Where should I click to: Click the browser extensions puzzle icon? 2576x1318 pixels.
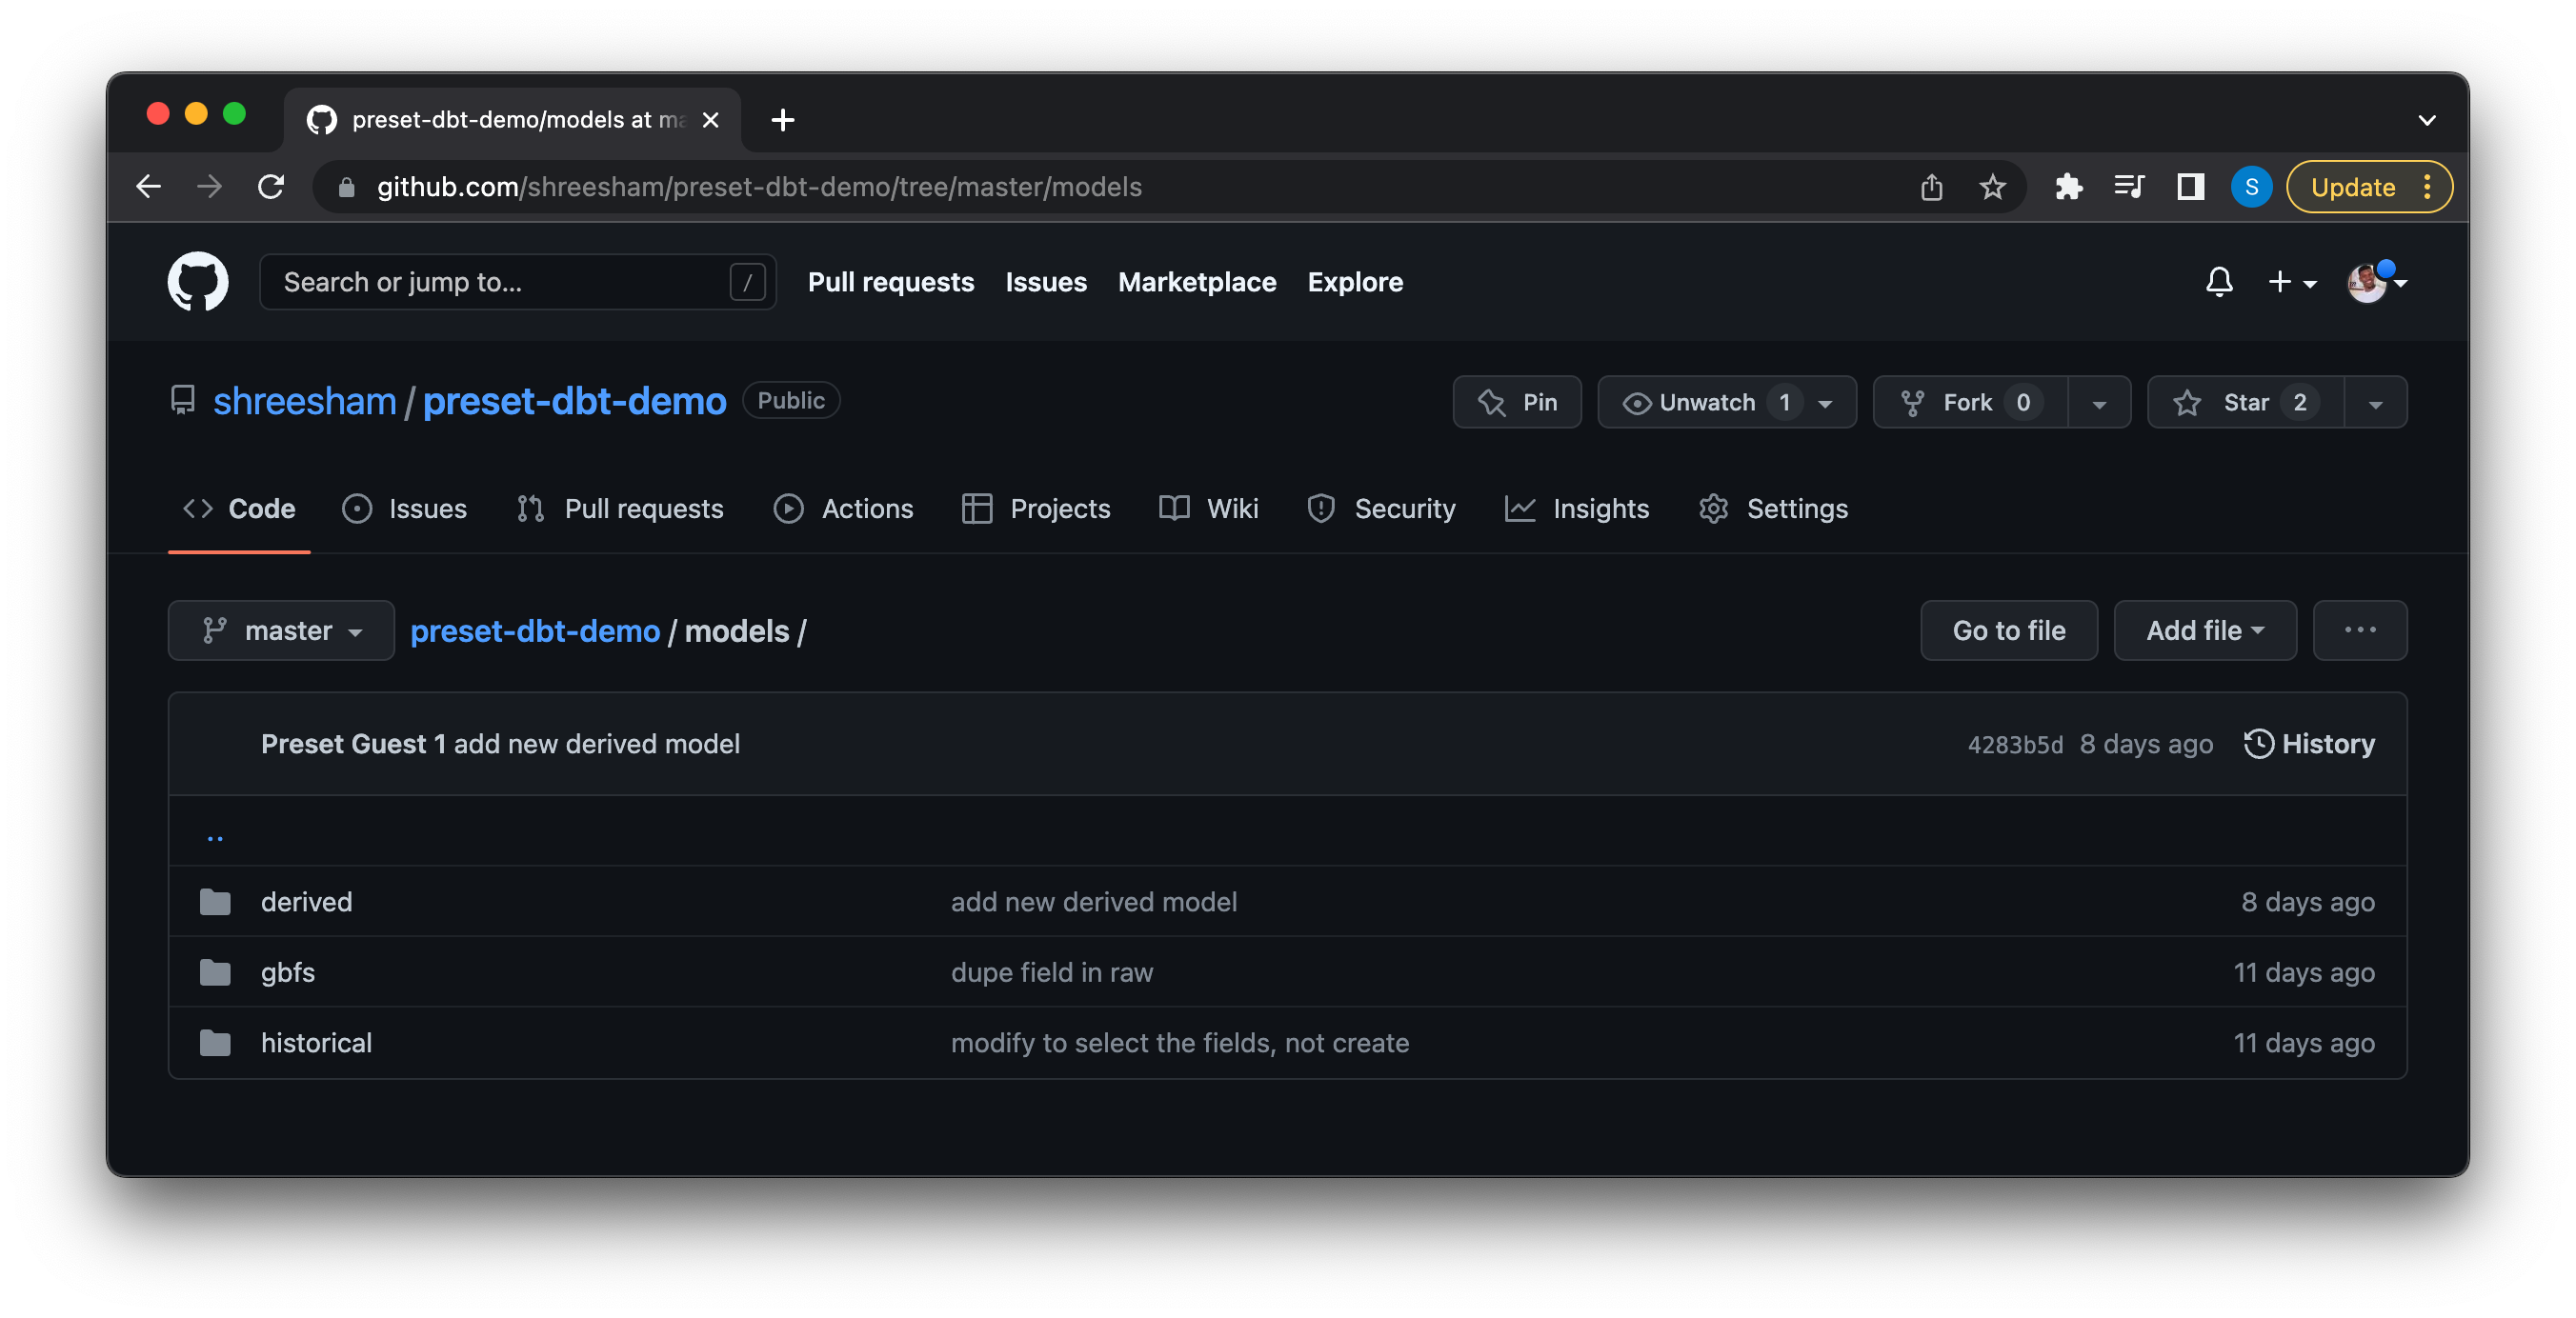pos(2068,187)
